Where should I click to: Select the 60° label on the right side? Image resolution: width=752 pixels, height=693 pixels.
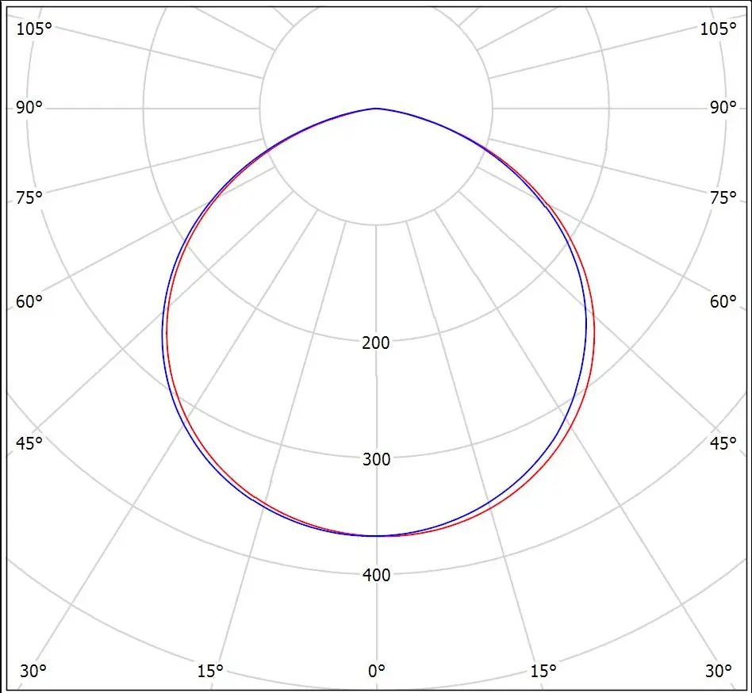point(723,301)
